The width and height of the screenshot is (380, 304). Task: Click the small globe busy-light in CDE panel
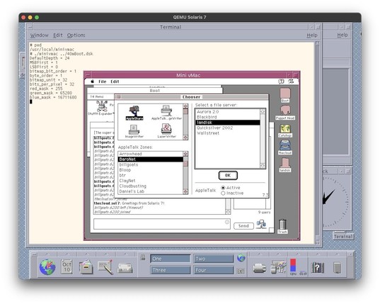(241, 258)
